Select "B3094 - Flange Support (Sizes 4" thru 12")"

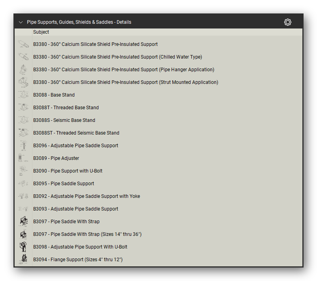[x=78, y=260]
